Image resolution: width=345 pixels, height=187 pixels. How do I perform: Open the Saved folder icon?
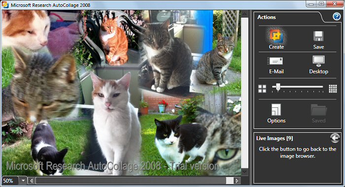point(318,110)
